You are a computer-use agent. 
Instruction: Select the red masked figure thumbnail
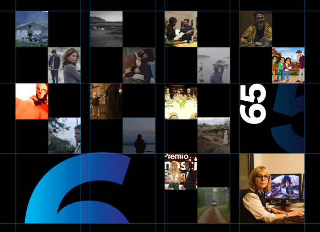pyautogui.click(x=32, y=101)
